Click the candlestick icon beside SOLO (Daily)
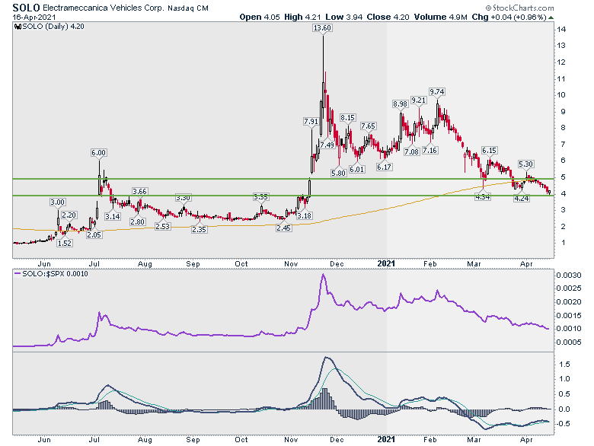The height and width of the screenshot is (446, 594). point(18,27)
